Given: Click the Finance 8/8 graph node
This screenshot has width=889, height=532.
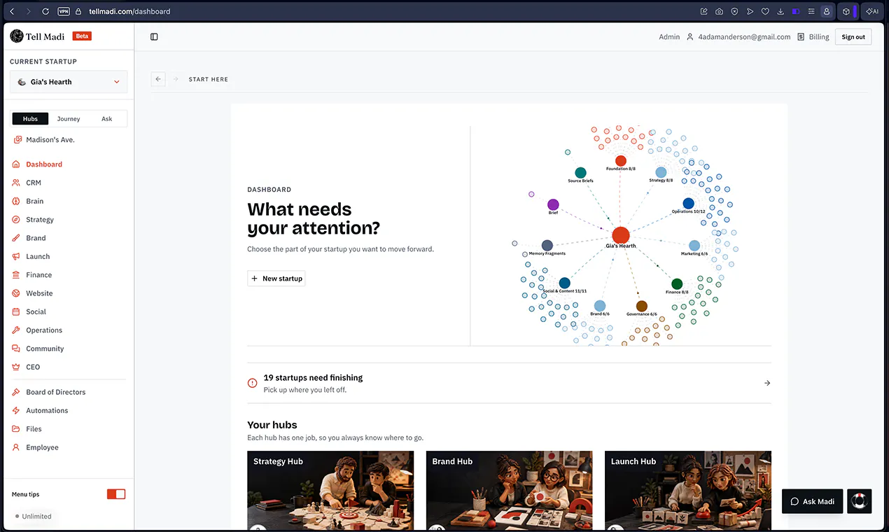Looking at the screenshot, I should tap(676, 284).
